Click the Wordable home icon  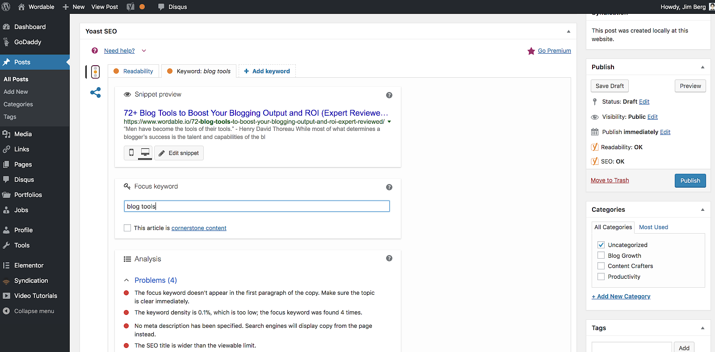tap(21, 7)
